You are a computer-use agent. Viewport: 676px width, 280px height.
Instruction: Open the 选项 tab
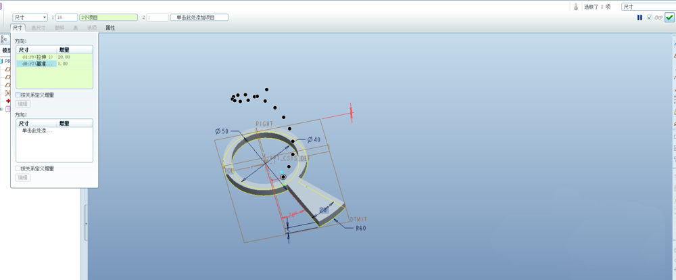coord(92,28)
